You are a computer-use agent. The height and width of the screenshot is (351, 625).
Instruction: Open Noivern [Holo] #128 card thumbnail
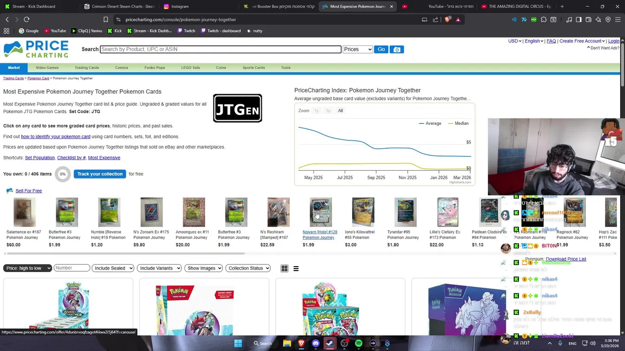click(321, 212)
